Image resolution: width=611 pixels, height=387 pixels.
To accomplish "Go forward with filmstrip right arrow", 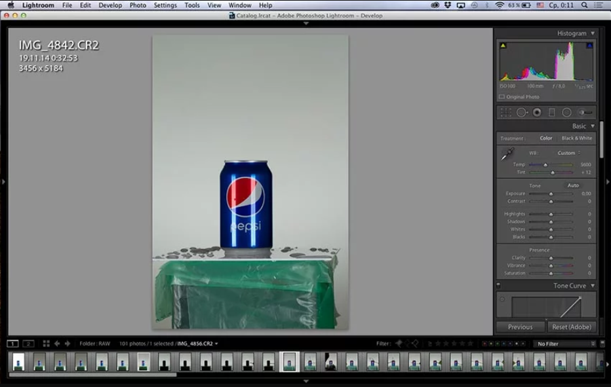I will (x=68, y=343).
